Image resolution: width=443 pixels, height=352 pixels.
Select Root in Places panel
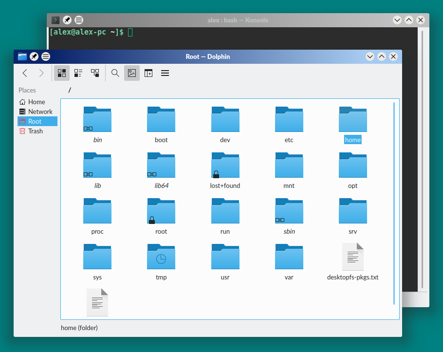point(37,122)
